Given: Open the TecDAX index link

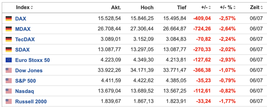Looking at the screenshot, I should pyautogui.click(x=25, y=39).
